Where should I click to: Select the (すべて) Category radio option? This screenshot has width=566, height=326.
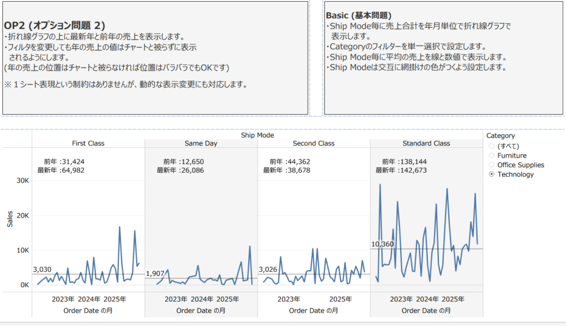pyautogui.click(x=492, y=146)
